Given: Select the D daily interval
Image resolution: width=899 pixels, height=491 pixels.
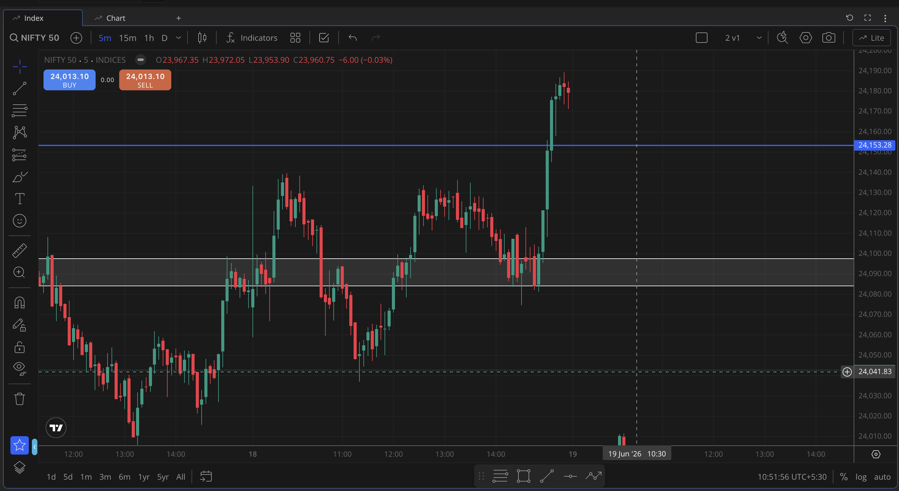Looking at the screenshot, I should [164, 38].
